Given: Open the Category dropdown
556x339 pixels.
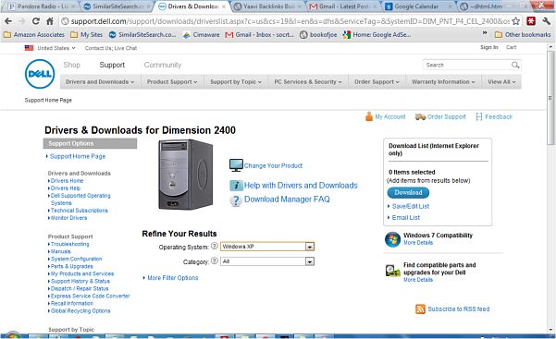Looking at the screenshot, I should (x=267, y=261).
